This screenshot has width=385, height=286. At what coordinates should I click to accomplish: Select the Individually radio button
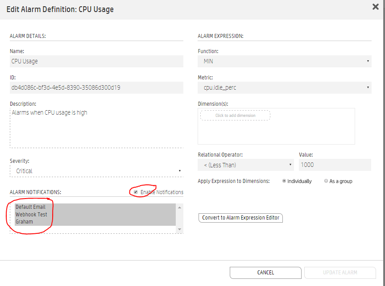pos(284,181)
